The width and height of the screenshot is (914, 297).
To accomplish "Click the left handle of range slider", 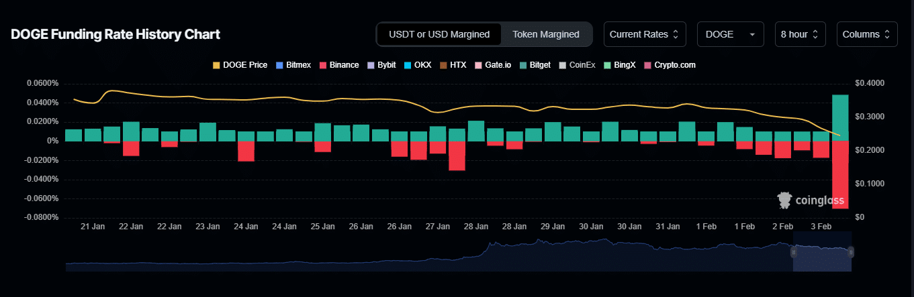I will [793, 252].
